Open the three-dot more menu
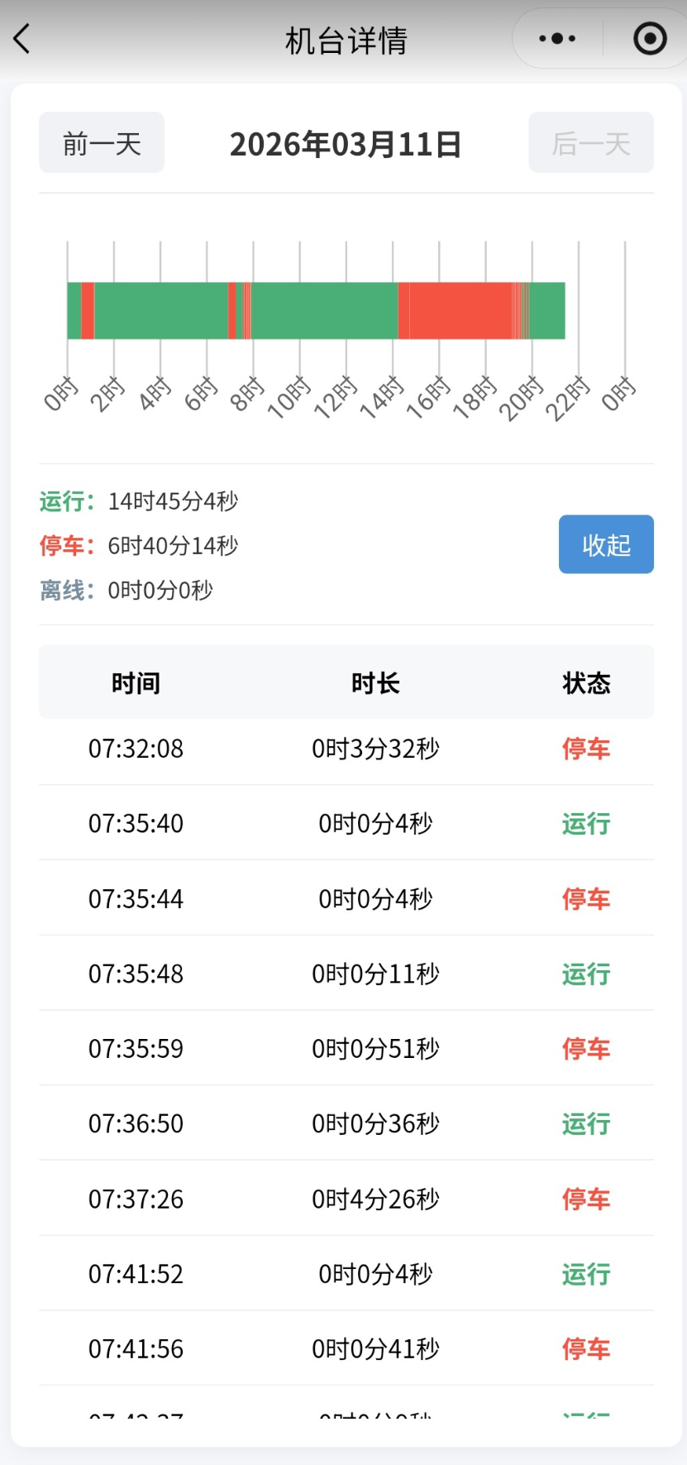687x1465 pixels. coord(557,39)
